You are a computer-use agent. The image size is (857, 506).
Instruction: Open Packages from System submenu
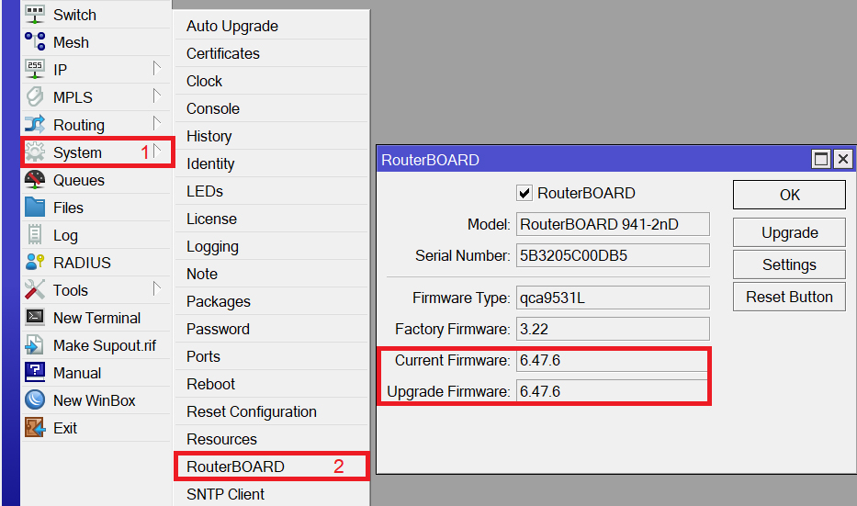tap(272, 301)
